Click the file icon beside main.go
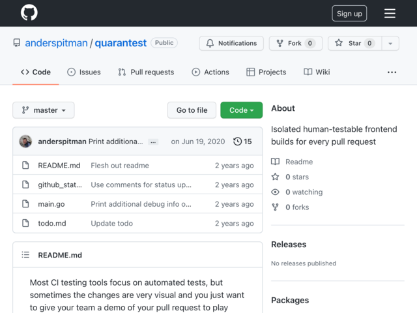Image resolution: width=417 pixels, height=313 pixels. (25, 204)
